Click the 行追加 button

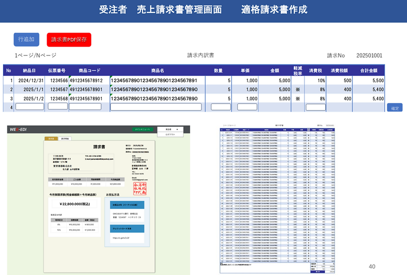27,39
